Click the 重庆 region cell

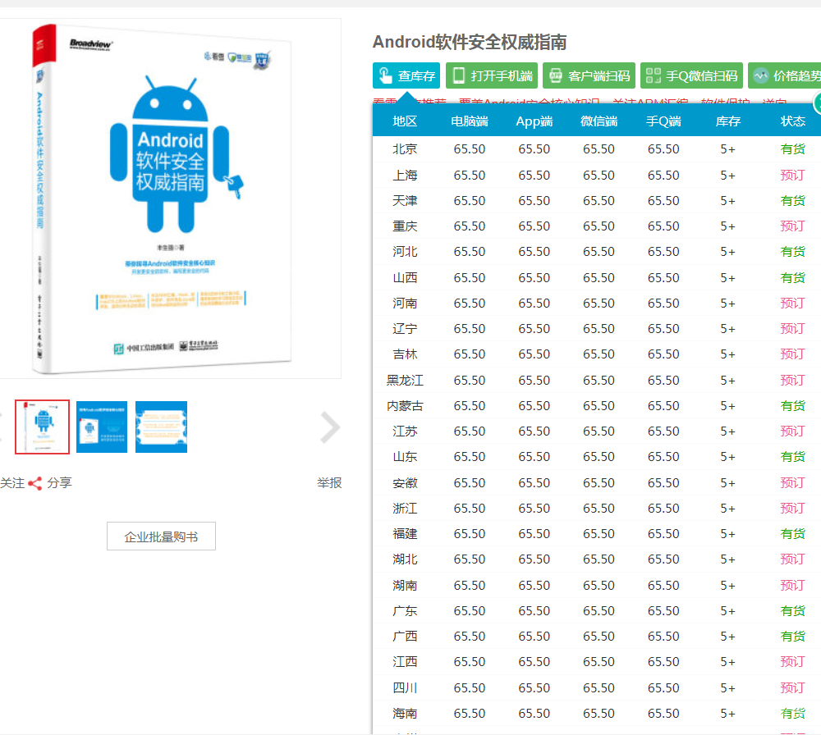pos(405,226)
